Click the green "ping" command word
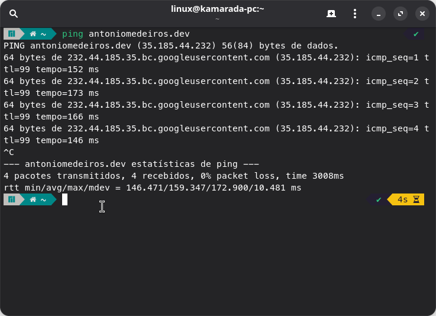The height and width of the screenshot is (316, 436). tap(73, 34)
